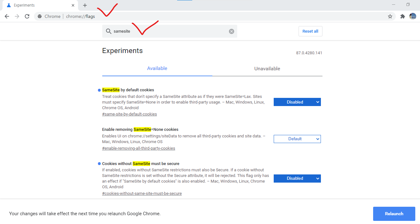Switch to the Available tab

[157, 68]
